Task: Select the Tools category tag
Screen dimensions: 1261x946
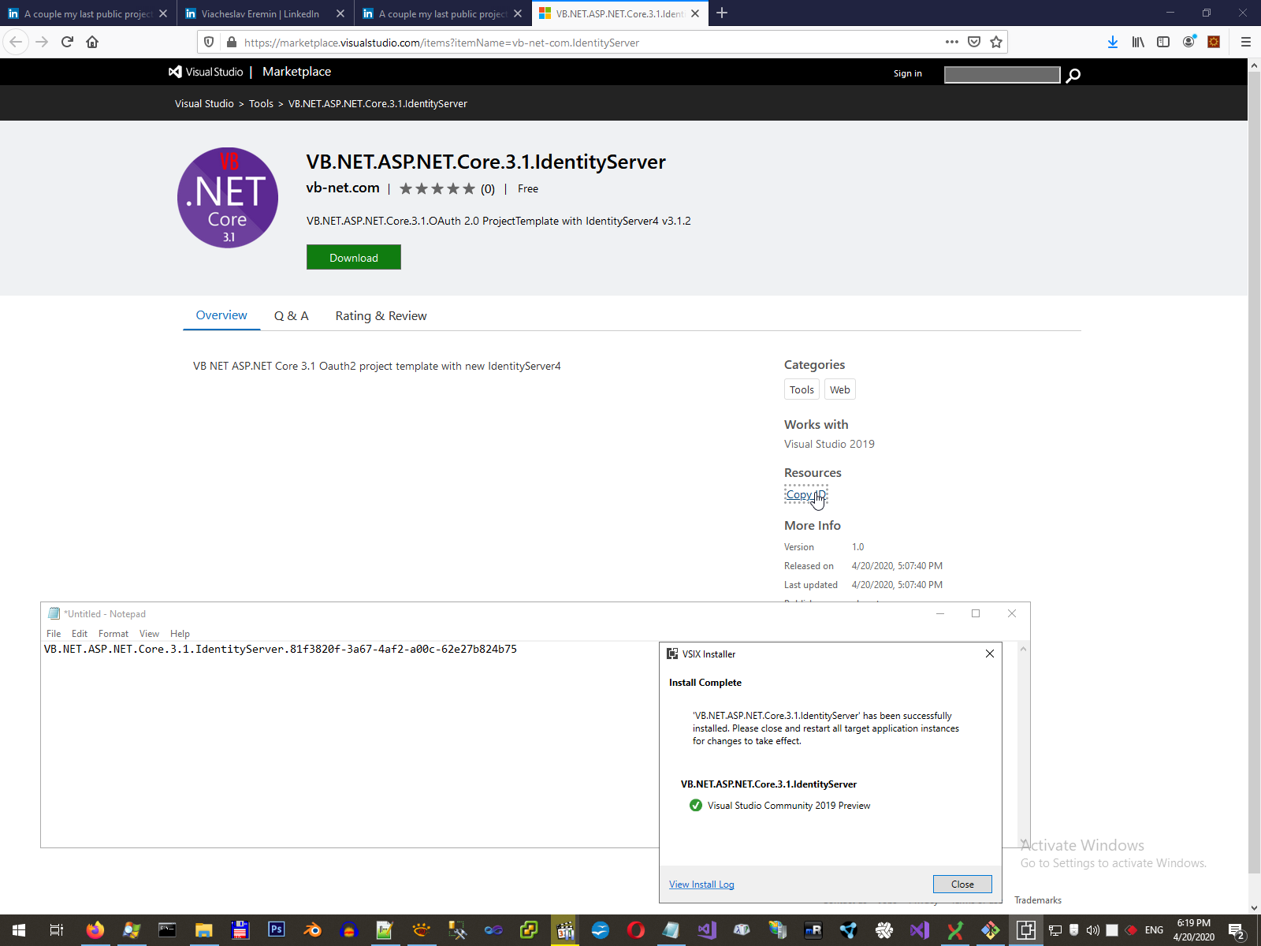Action: click(x=802, y=389)
